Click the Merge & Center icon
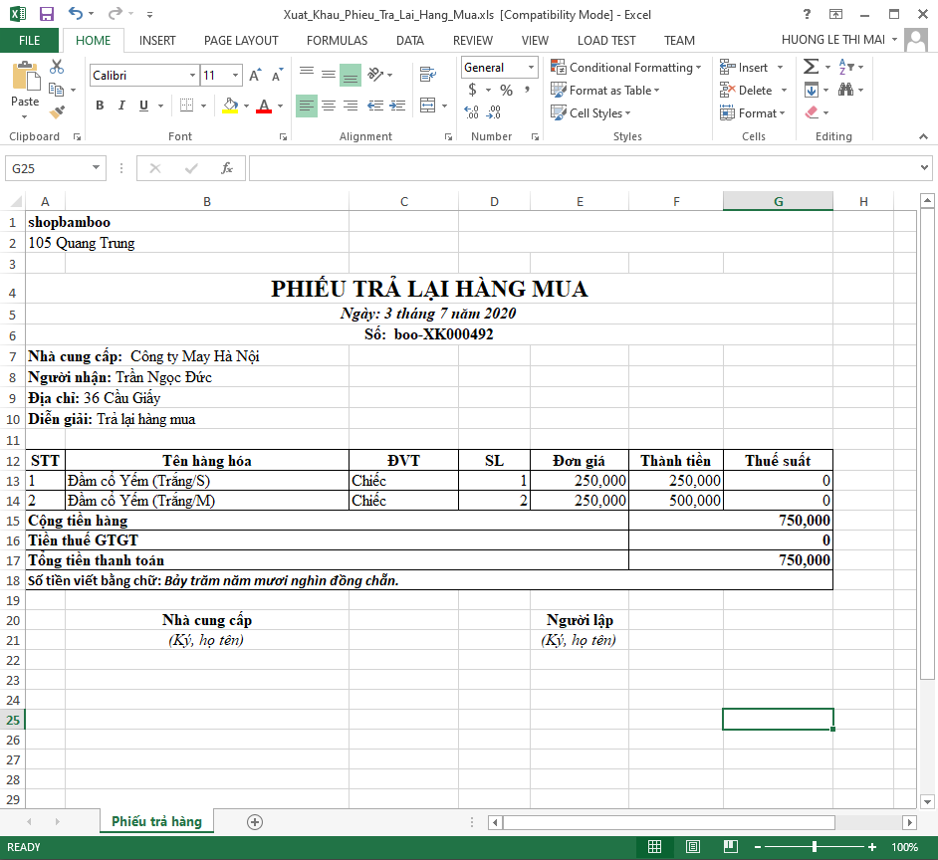Image resolution: width=938 pixels, height=860 pixels. pyautogui.click(x=428, y=106)
